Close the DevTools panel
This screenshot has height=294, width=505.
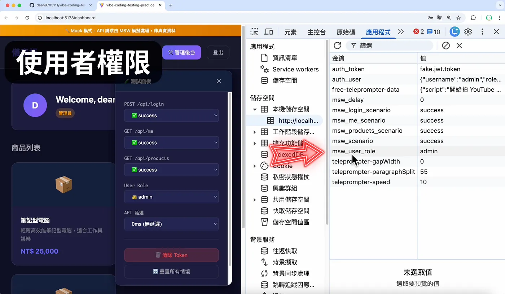[x=496, y=32]
